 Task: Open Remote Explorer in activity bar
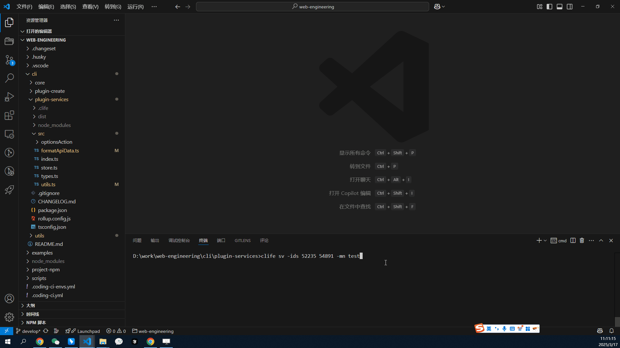tap(9, 134)
